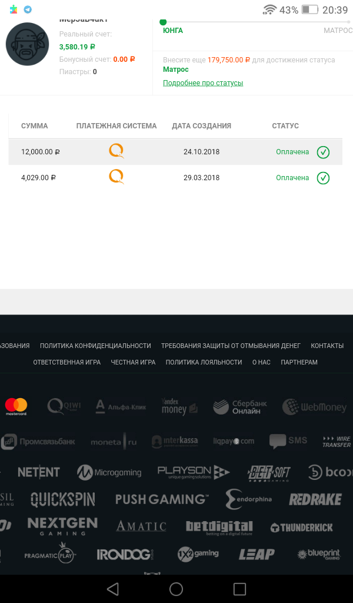The image size is (353, 603).
Task: Open Ответственная игра footer item
Action: click(67, 362)
